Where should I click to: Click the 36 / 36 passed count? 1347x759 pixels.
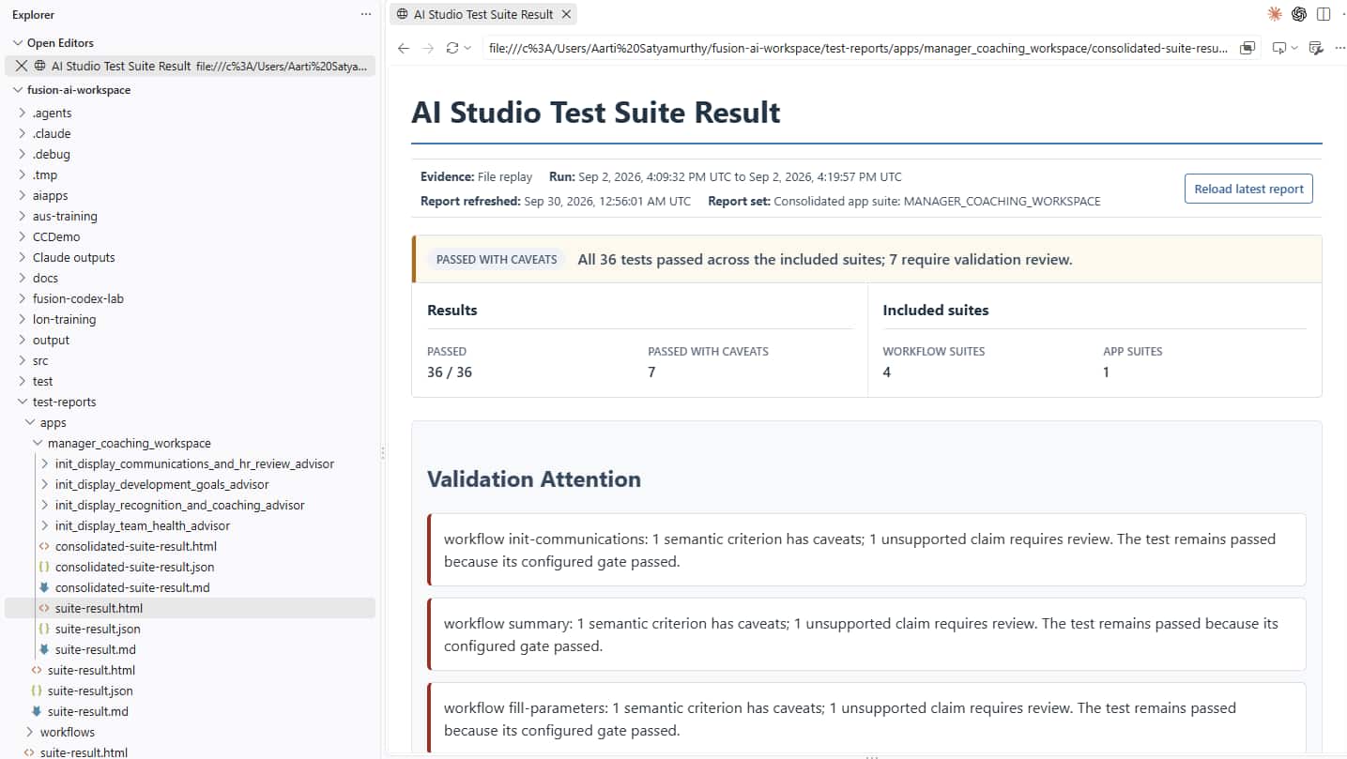tap(450, 372)
